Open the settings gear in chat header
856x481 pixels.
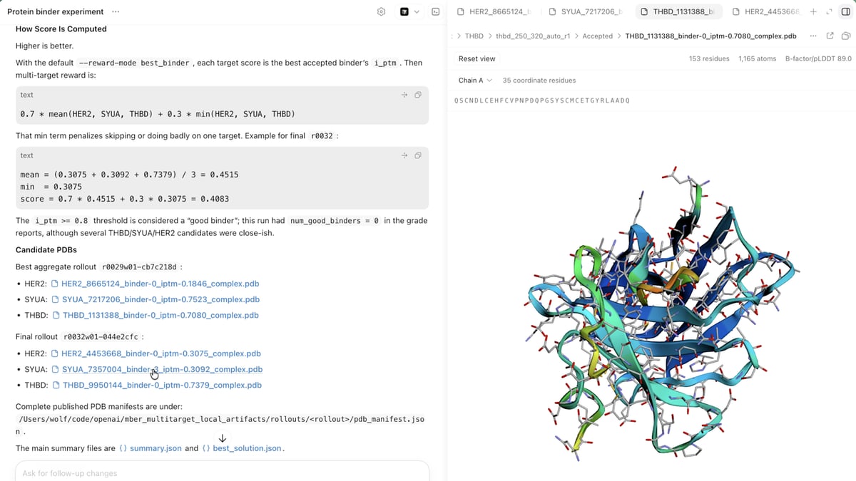[x=381, y=12]
